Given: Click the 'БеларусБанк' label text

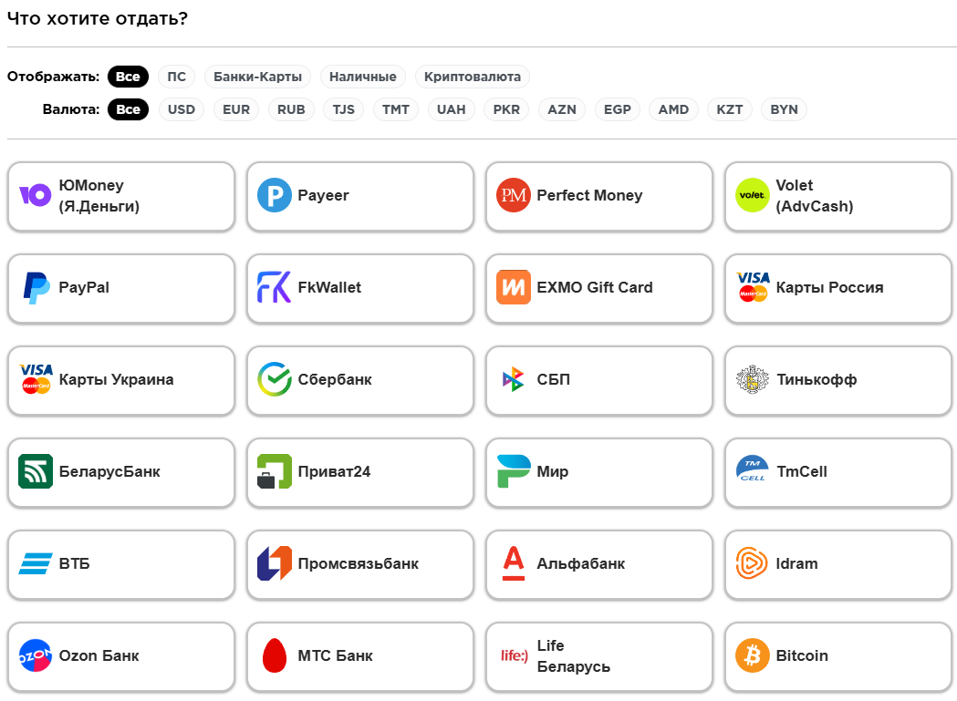Looking at the screenshot, I should 109,471.
